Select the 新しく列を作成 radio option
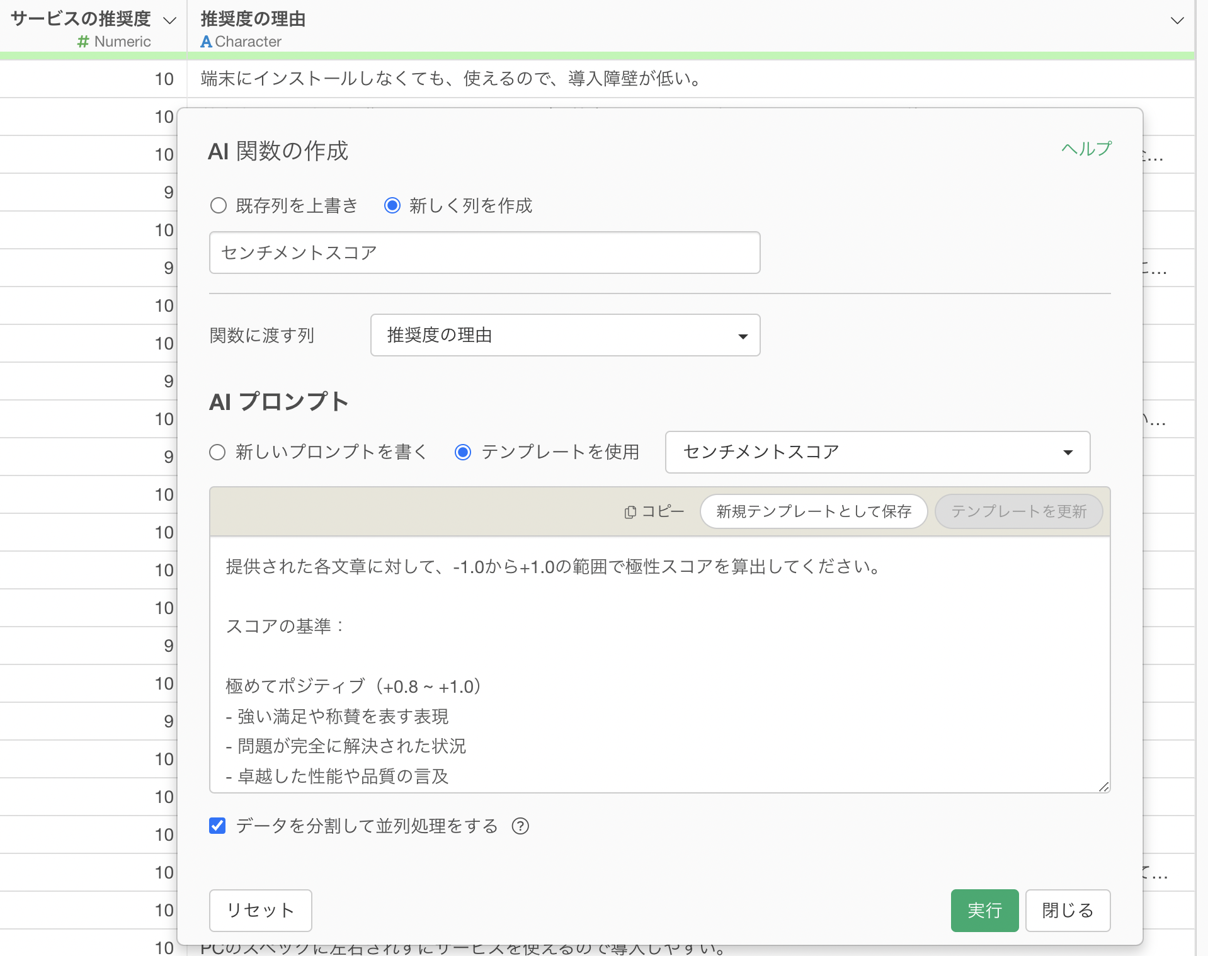 (392, 206)
